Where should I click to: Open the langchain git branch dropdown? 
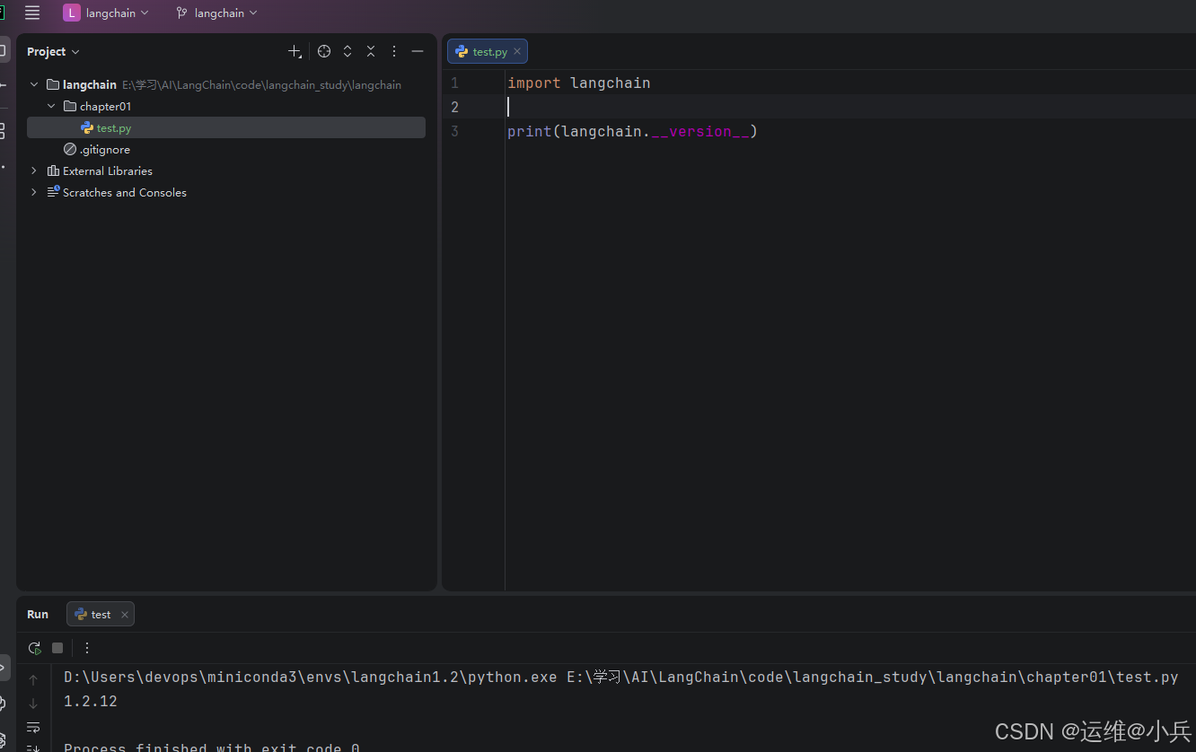(217, 13)
